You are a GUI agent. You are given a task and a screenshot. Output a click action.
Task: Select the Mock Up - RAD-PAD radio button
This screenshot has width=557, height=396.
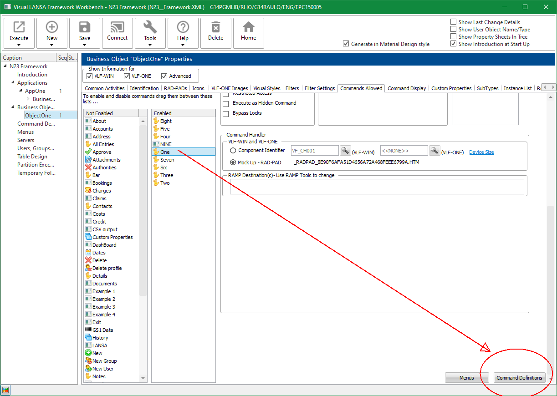tap(233, 162)
